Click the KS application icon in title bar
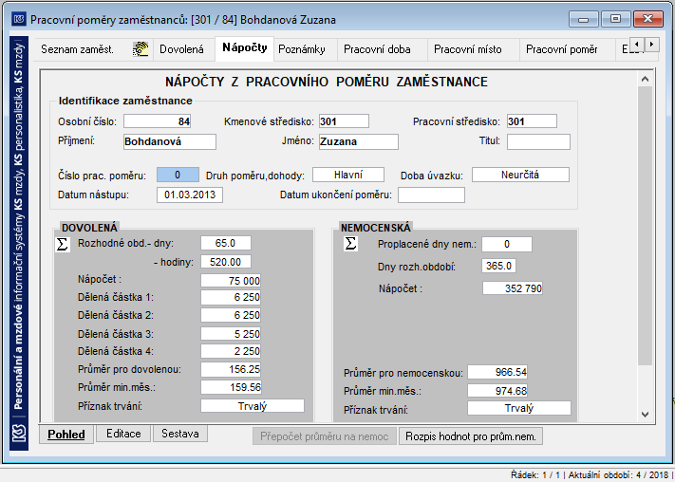Screen dimensions: 675x482 pyautogui.click(x=19, y=19)
